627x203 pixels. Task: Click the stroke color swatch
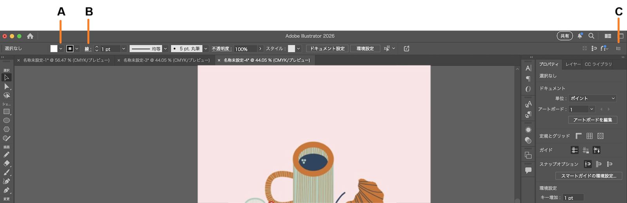pyautogui.click(x=70, y=49)
